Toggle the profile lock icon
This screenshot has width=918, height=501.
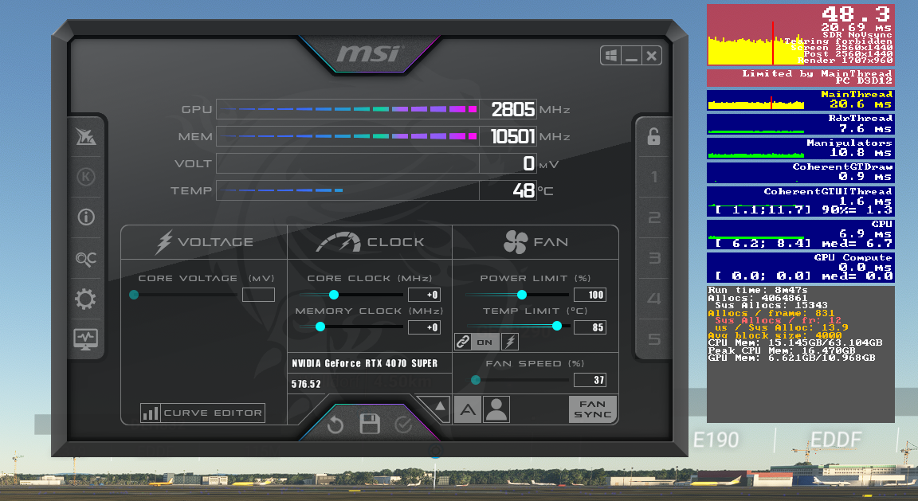653,136
